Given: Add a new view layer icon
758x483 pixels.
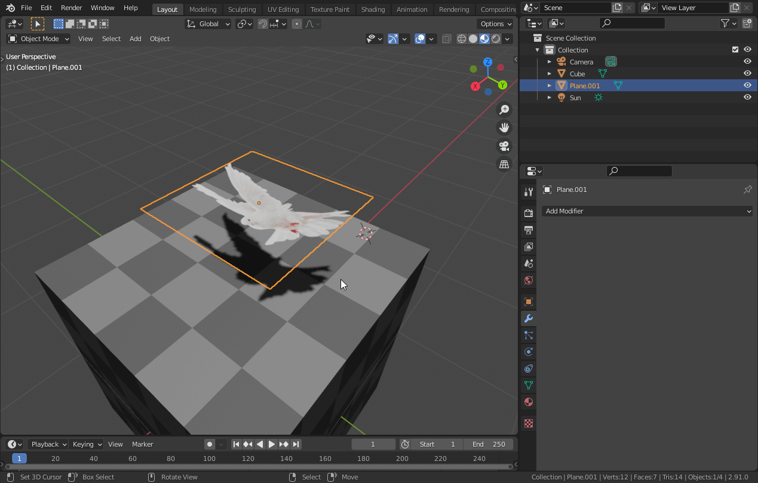Looking at the screenshot, I should pyautogui.click(x=735, y=8).
